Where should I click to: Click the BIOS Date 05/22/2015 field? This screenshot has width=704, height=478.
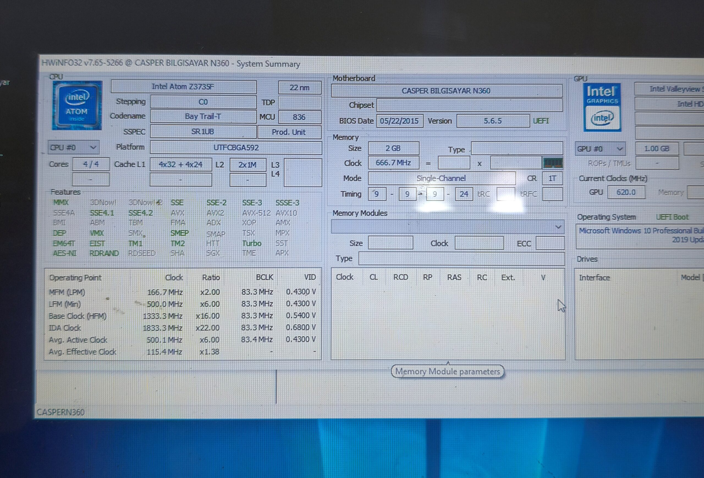pyautogui.click(x=400, y=121)
